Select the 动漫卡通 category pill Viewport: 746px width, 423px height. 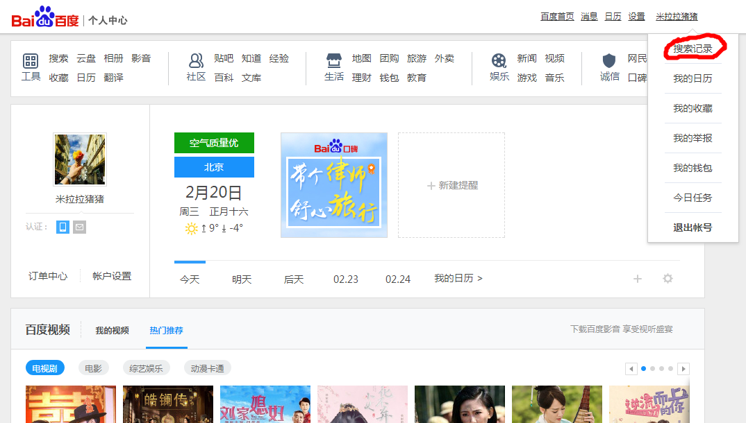[x=208, y=368]
